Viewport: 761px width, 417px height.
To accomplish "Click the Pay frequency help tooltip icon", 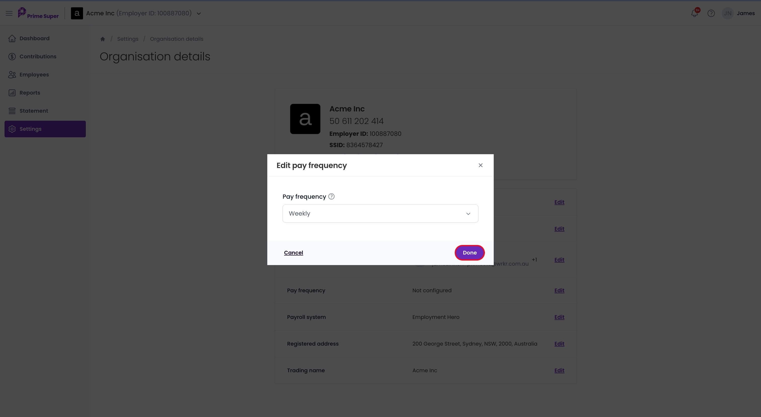I will [x=331, y=197].
